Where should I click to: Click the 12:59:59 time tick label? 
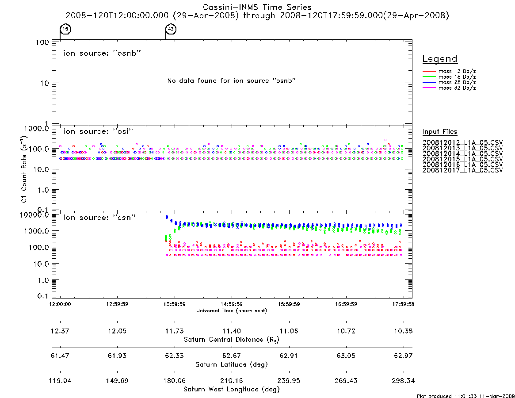click(117, 304)
